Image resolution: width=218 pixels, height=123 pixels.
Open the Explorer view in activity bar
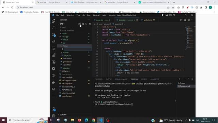pyautogui.click(x=53, y=21)
